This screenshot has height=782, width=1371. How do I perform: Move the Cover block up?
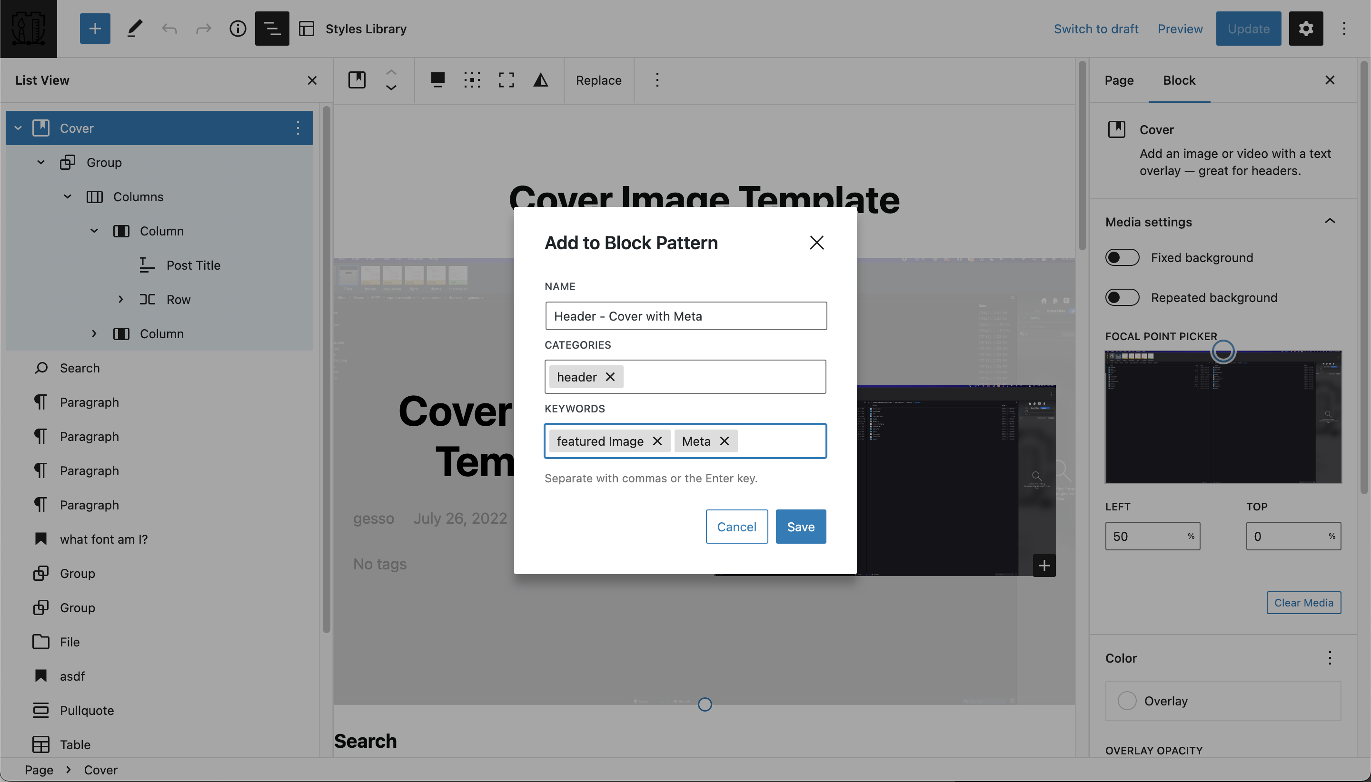coord(391,71)
